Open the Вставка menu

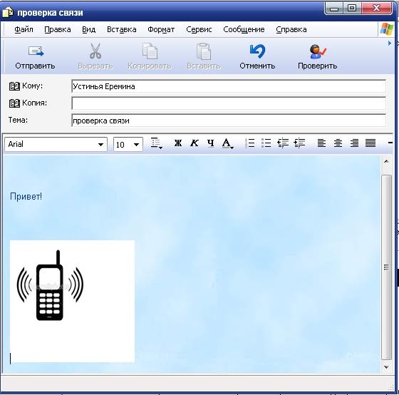click(121, 29)
